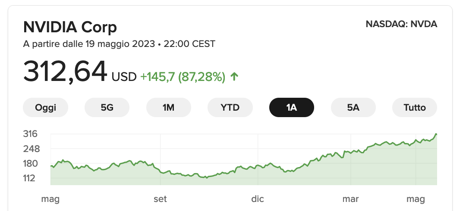466x211 pixels.
Task: Switch chart to 5A range
Action: click(x=353, y=107)
